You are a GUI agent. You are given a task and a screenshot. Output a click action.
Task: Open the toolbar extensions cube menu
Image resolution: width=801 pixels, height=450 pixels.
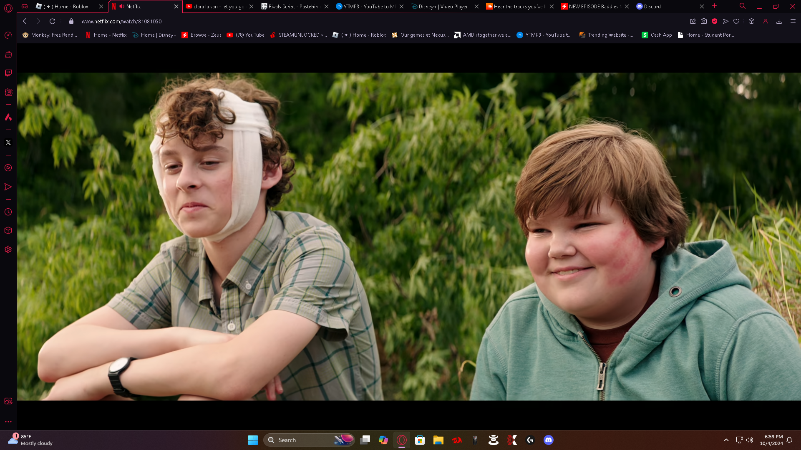(752, 21)
